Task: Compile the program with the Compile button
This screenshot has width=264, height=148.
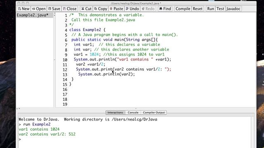Action: pos(183,9)
